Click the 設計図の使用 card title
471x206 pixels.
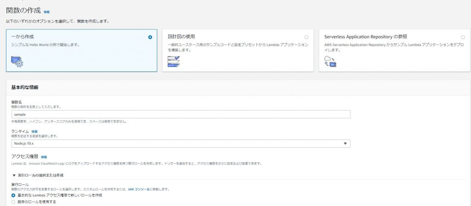[x=181, y=37]
